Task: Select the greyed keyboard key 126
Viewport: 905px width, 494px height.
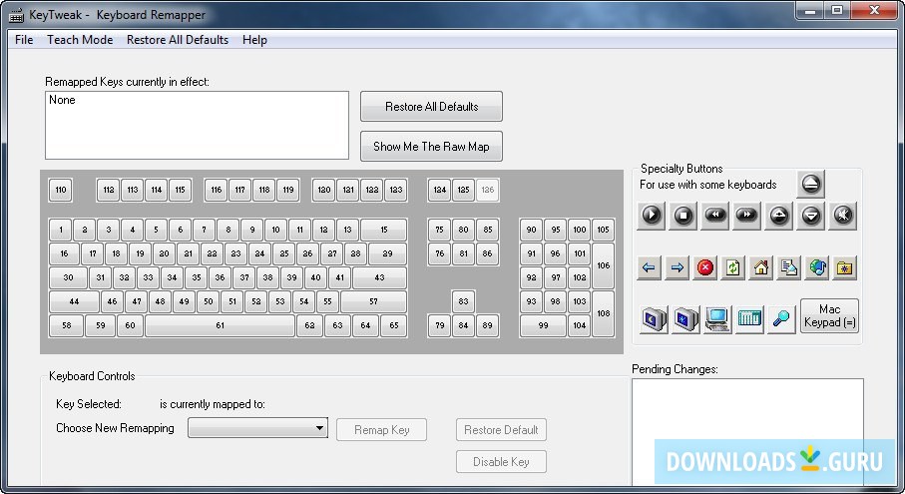Action: coord(488,190)
